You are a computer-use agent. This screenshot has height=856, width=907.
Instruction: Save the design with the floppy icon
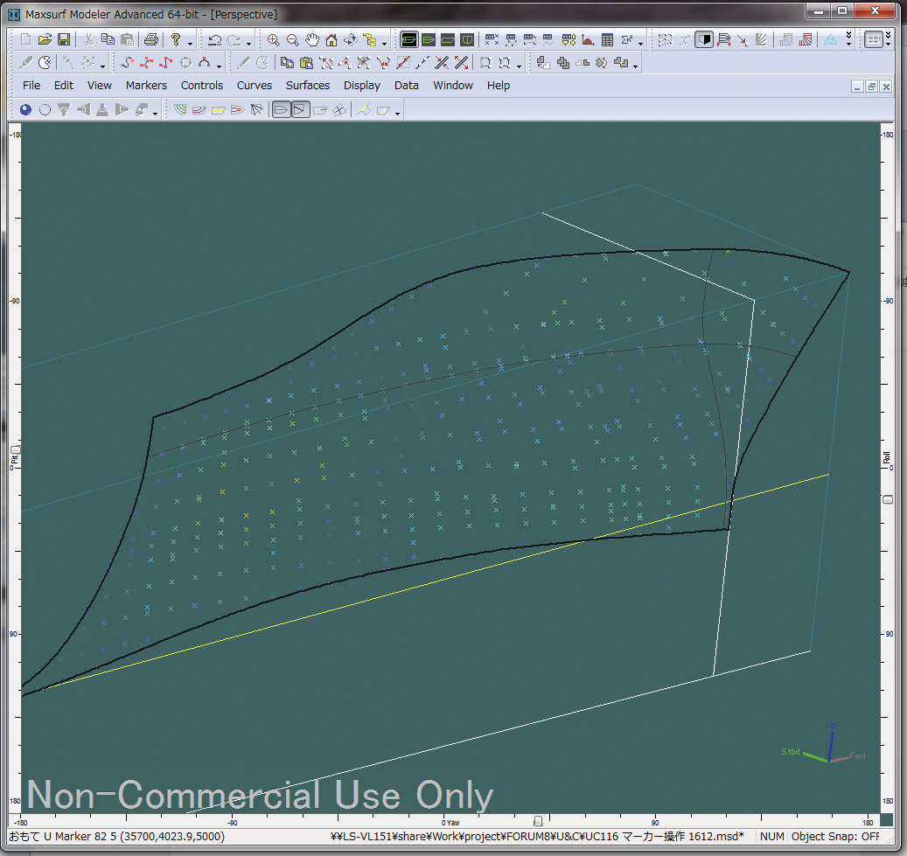pyautogui.click(x=64, y=40)
